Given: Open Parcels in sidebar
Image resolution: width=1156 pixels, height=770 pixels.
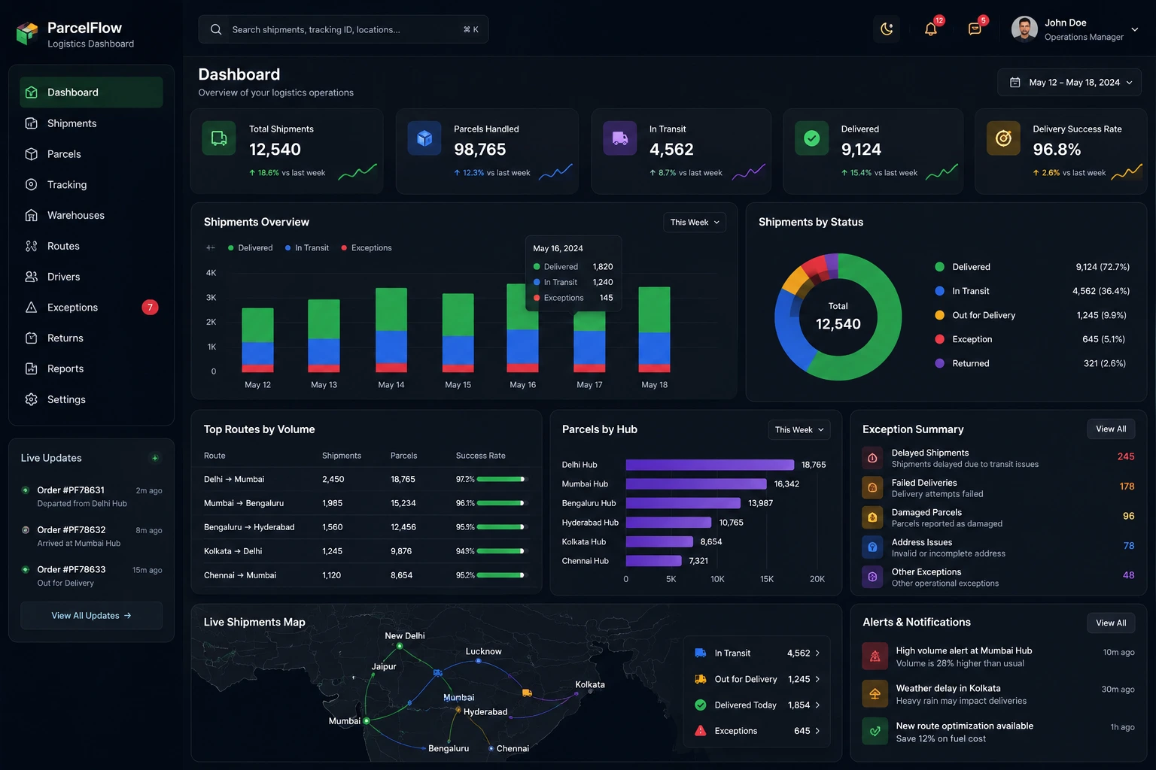Looking at the screenshot, I should pos(91,154).
